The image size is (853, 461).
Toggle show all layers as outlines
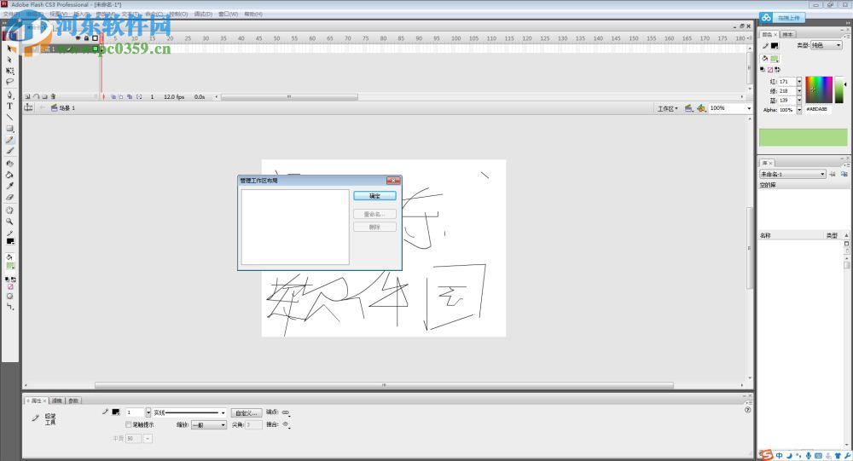tap(95, 38)
